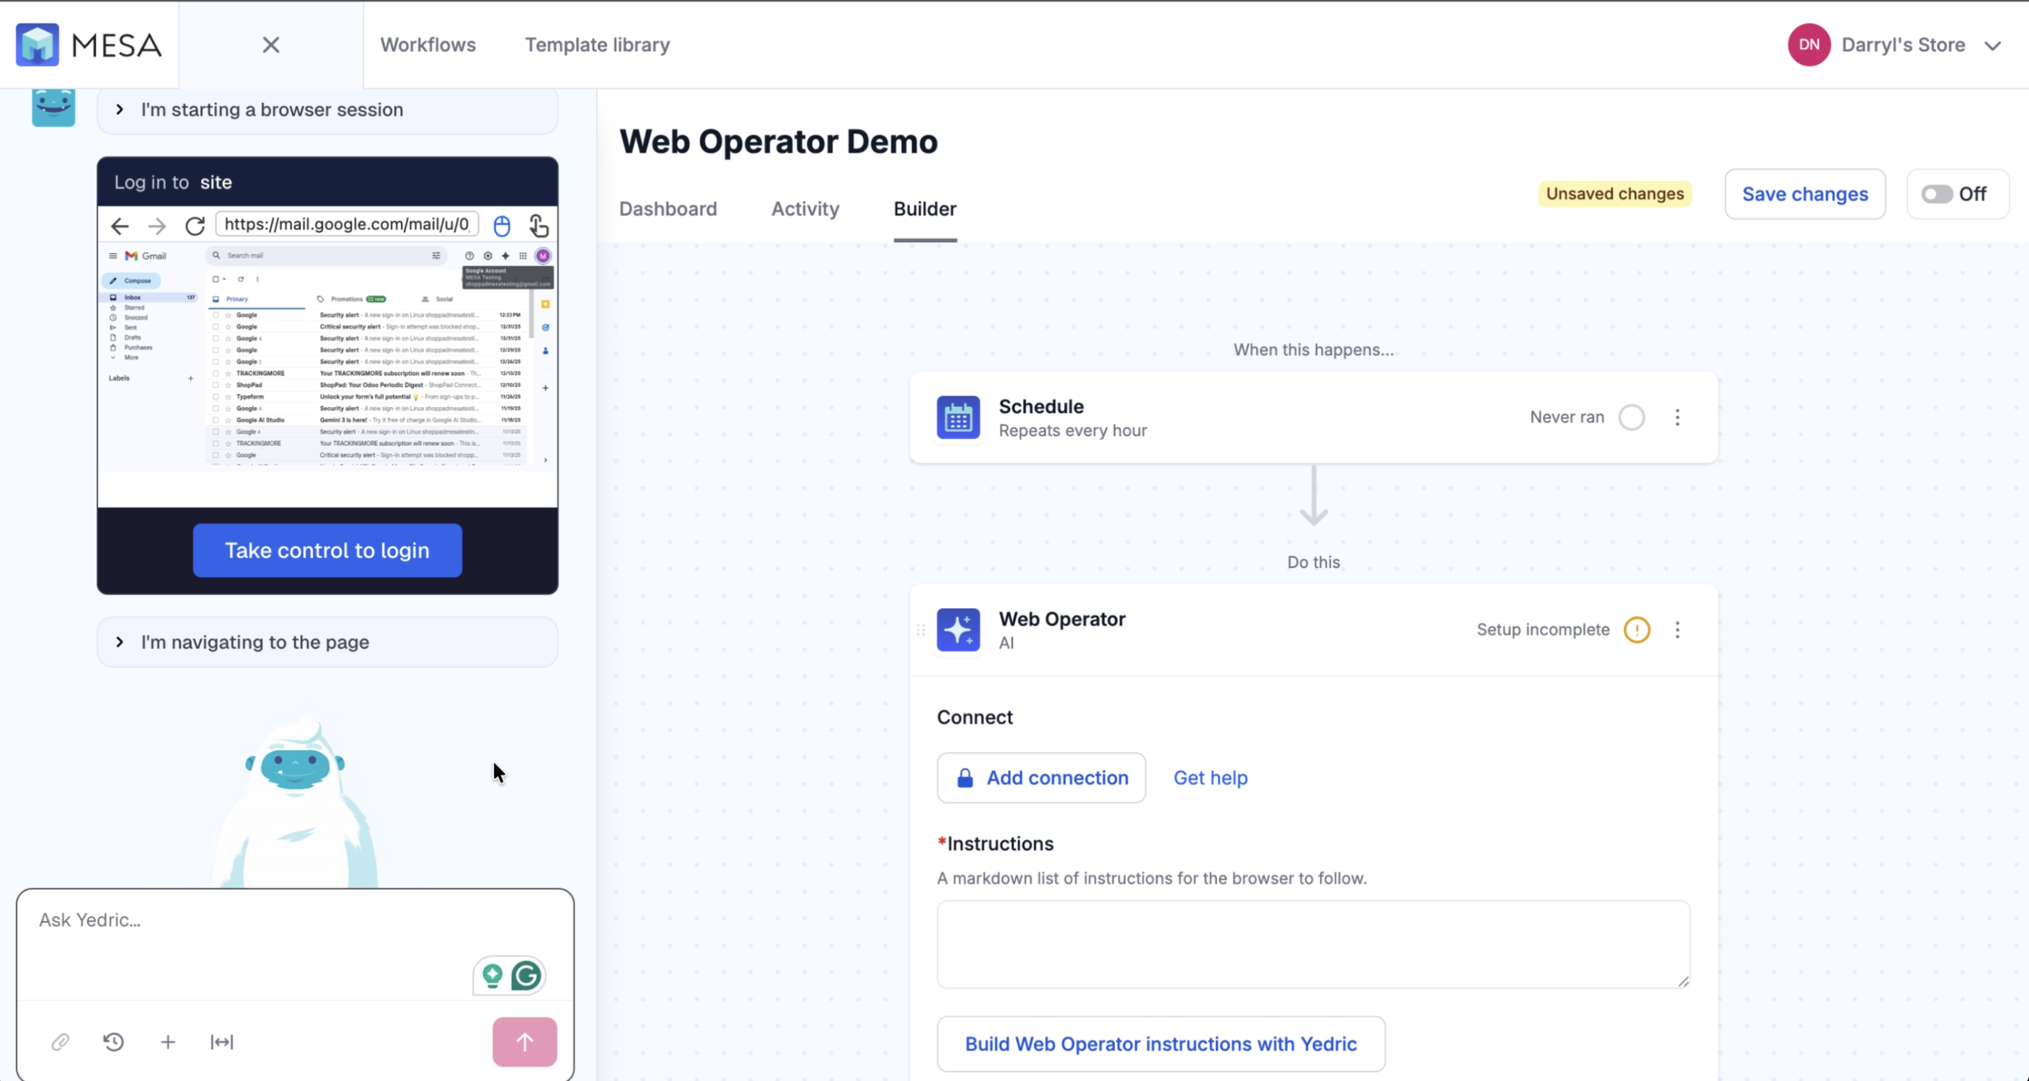
Task: Click the Grammarly icon
Action: pos(526,976)
